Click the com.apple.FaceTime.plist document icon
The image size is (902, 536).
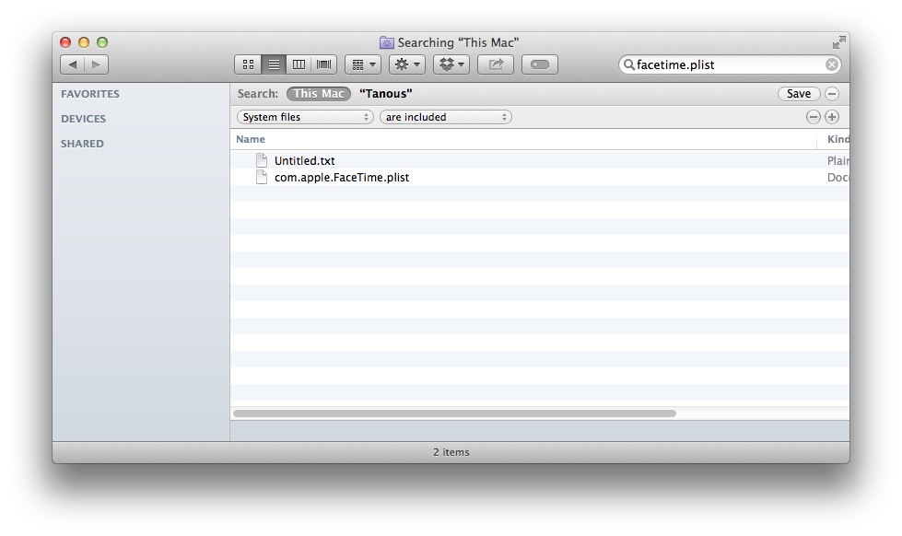262,177
